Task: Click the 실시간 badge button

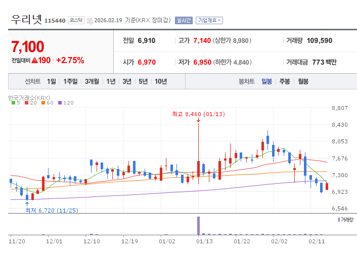Action: [x=184, y=21]
